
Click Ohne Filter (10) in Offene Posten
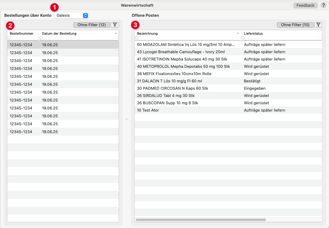click(x=295, y=25)
